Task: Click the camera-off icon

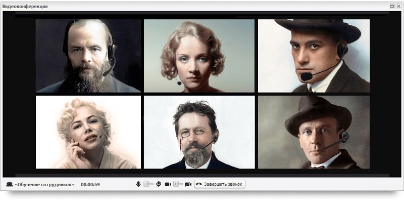Action: click(x=188, y=184)
